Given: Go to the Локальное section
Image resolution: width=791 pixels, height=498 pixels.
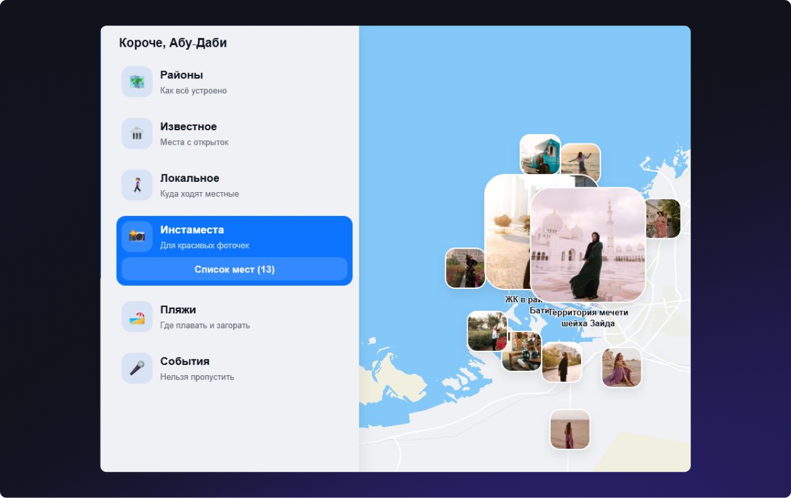Looking at the screenshot, I should (189, 179).
